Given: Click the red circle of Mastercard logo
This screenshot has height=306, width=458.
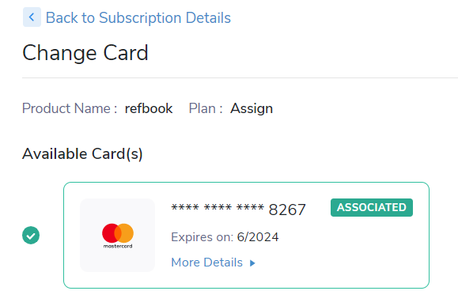Looking at the screenshot, I should click(109, 233).
